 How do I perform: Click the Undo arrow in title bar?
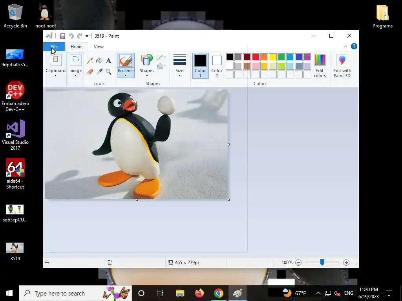pyautogui.click(x=71, y=36)
